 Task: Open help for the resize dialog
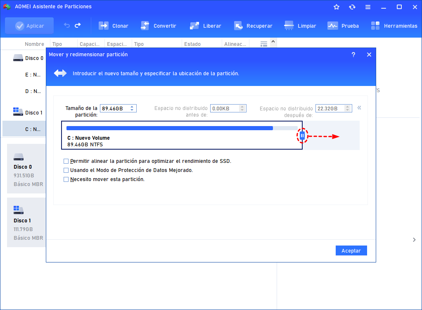coord(353,55)
